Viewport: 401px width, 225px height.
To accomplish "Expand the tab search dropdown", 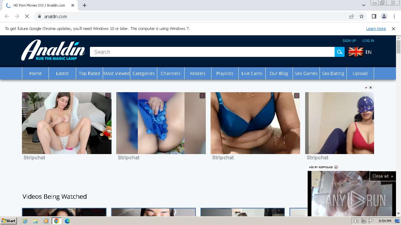I will [x=363, y=5].
